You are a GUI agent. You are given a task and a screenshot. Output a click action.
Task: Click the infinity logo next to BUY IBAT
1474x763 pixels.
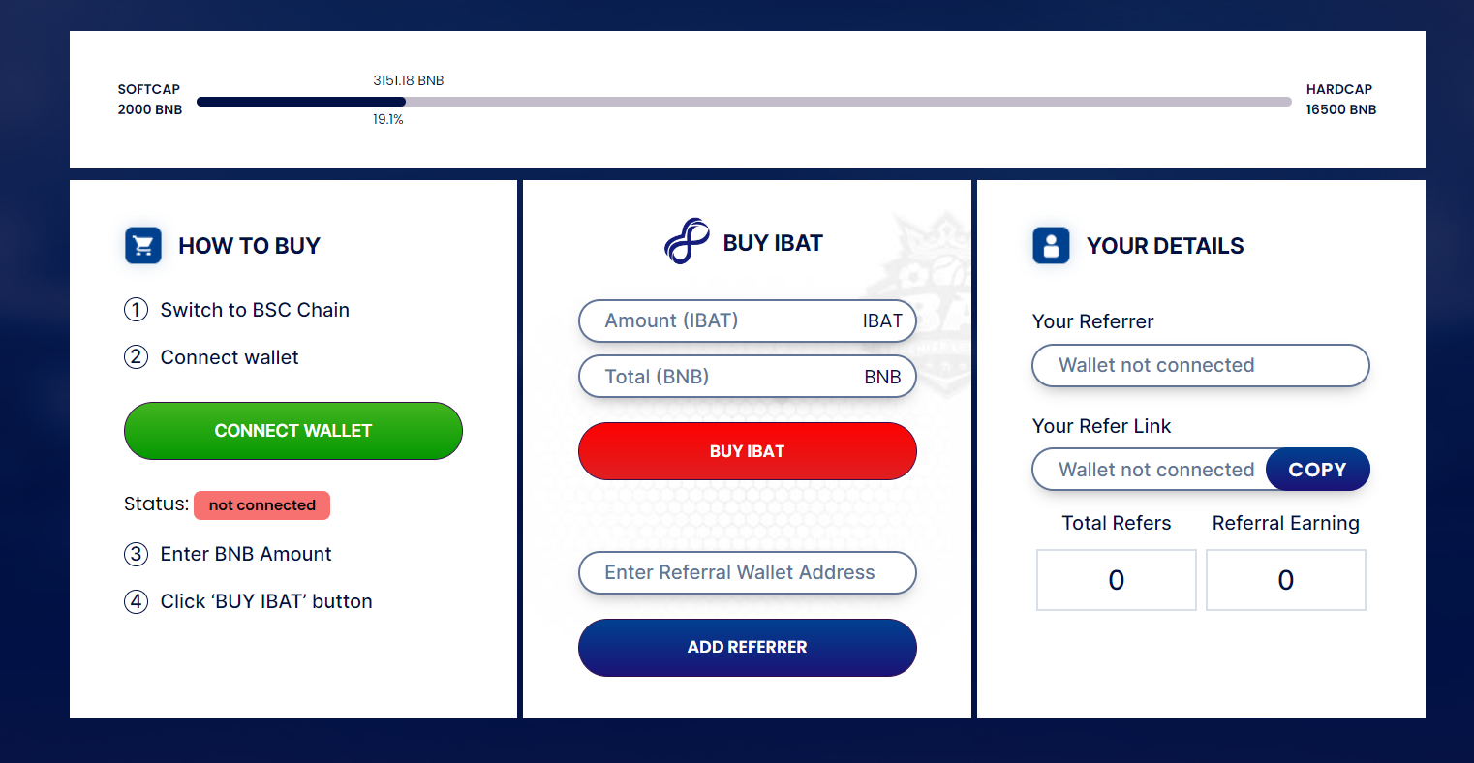tap(687, 241)
